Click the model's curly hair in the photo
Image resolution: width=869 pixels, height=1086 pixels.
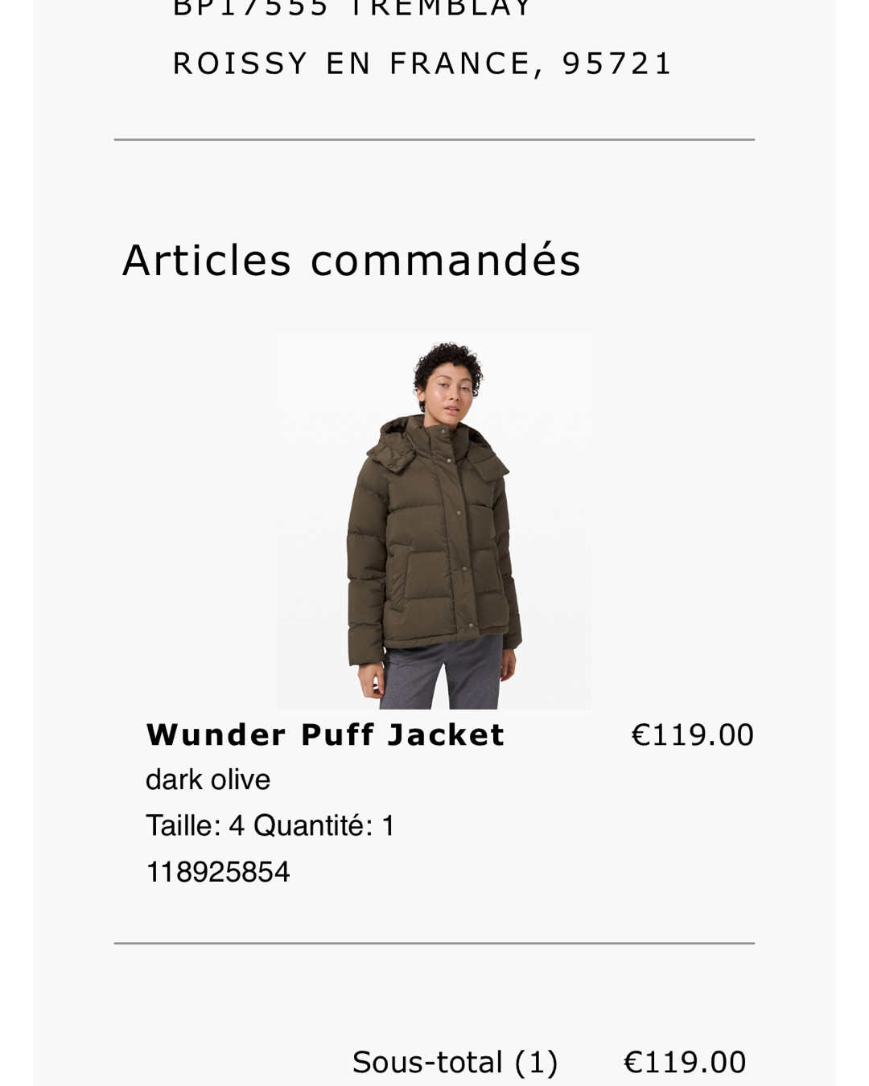click(x=448, y=366)
